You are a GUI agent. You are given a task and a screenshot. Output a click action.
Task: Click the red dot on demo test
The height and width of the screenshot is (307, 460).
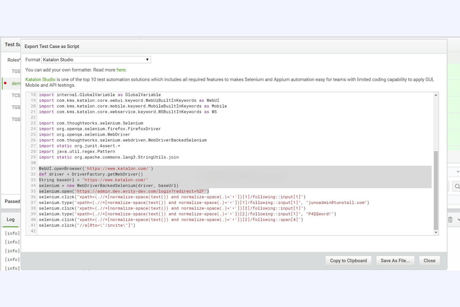[5, 83]
